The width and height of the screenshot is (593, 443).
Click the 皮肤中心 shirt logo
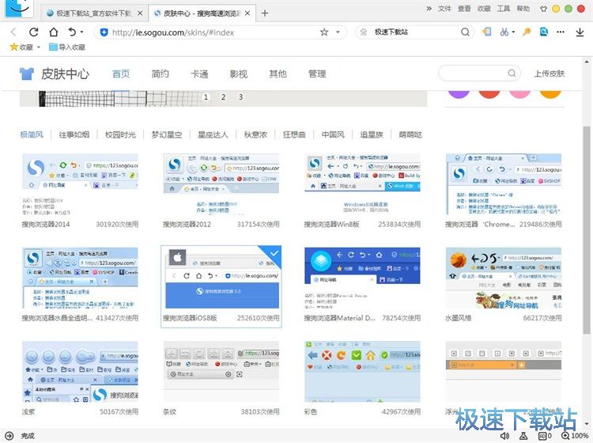pyautogui.click(x=26, y=74)
